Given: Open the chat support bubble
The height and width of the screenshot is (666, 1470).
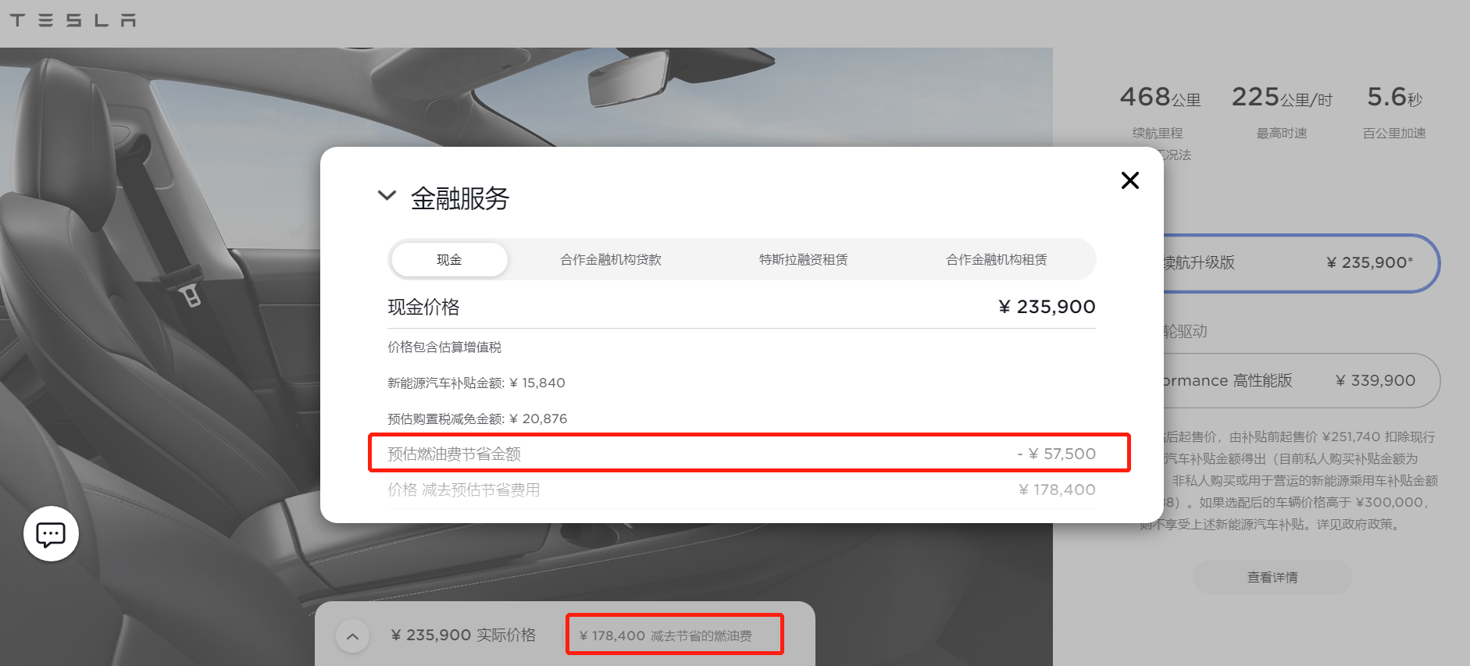Looking at the screenshot, I should point(51,534).
